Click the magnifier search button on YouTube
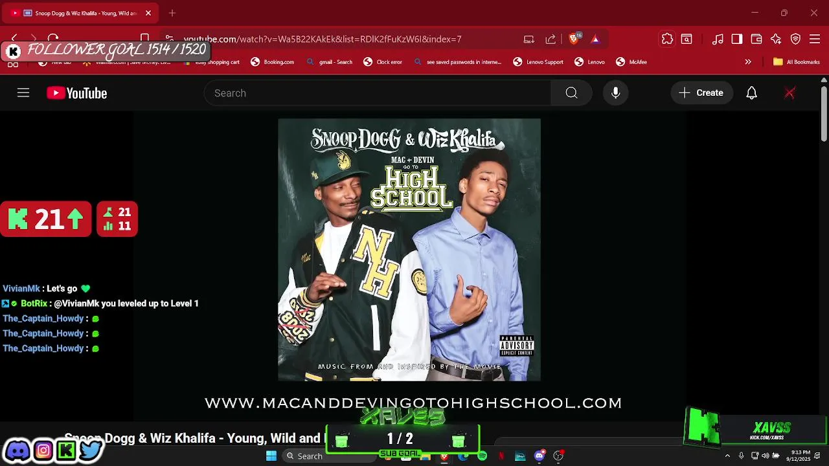The height and width of the screenshot is (466, 829). click(571, 93)
